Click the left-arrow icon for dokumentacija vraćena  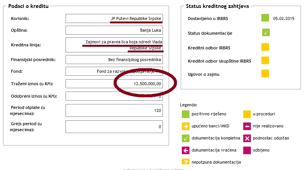185,150
